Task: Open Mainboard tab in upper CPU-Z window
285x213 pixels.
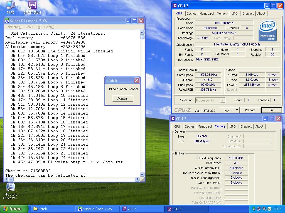Action: pos(207,14)
